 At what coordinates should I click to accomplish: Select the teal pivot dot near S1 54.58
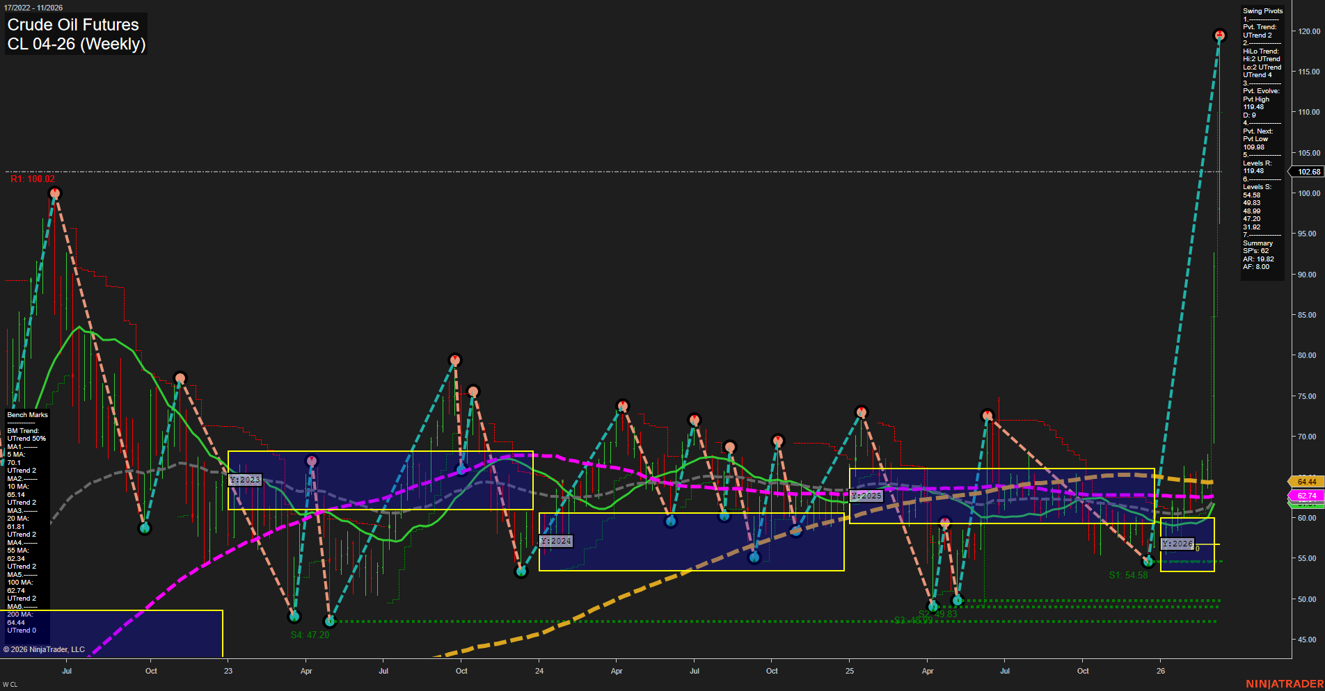[x=1149, y=562]
